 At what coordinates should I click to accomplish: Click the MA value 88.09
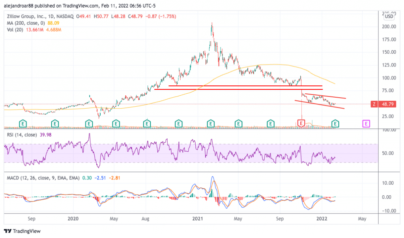point(53,23)
